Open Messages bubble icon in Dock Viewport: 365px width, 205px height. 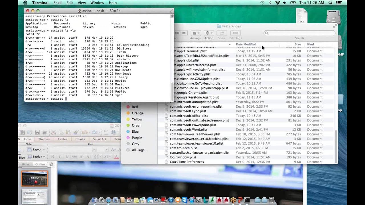[150, 200]
